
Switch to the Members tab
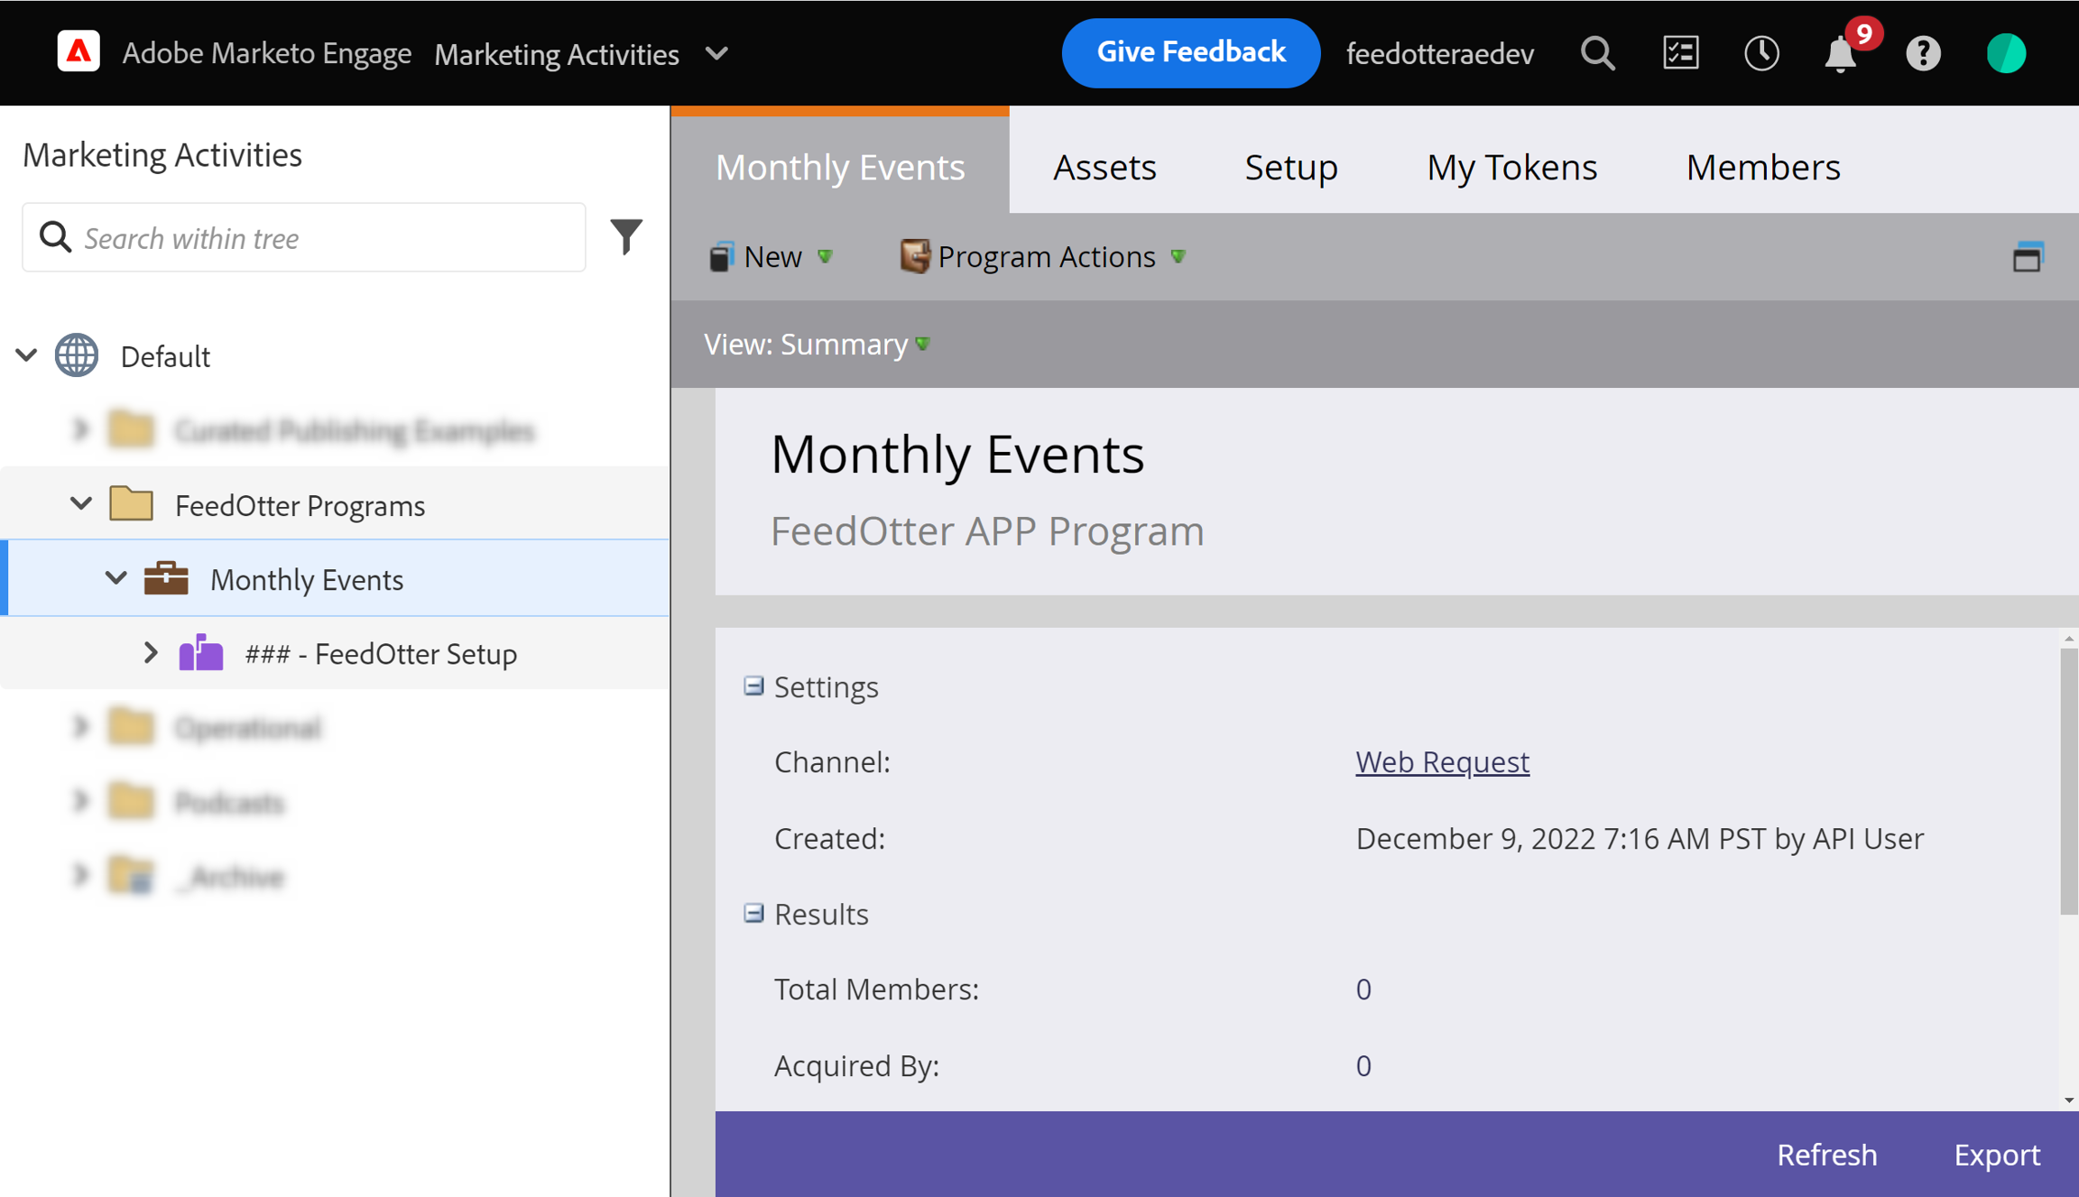[1762, 168]
